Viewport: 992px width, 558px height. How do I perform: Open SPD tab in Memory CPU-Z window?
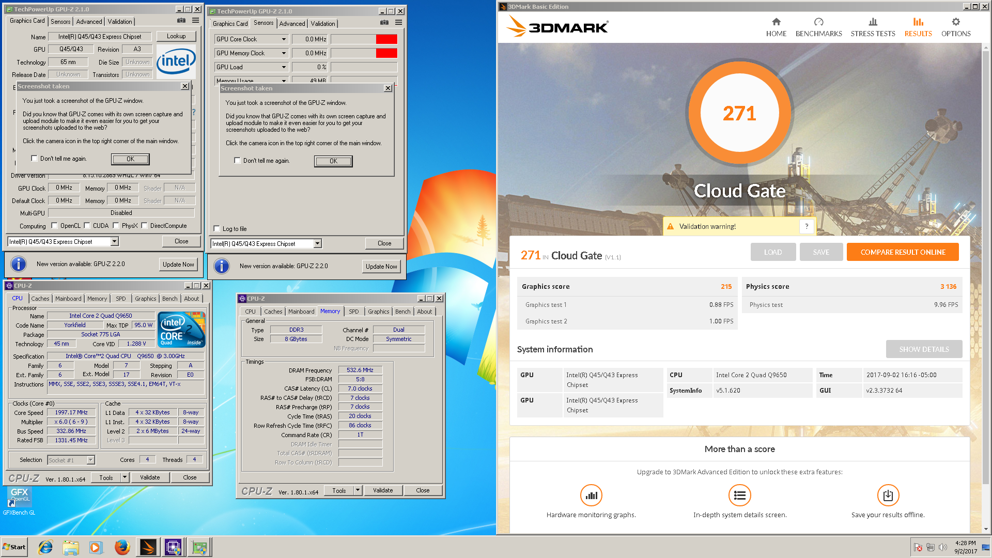click(x=353, y=312)
